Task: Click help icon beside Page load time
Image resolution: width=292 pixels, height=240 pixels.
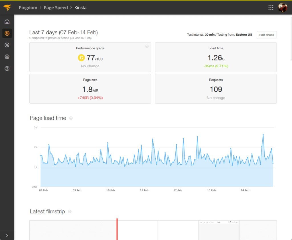Action: 71,118
